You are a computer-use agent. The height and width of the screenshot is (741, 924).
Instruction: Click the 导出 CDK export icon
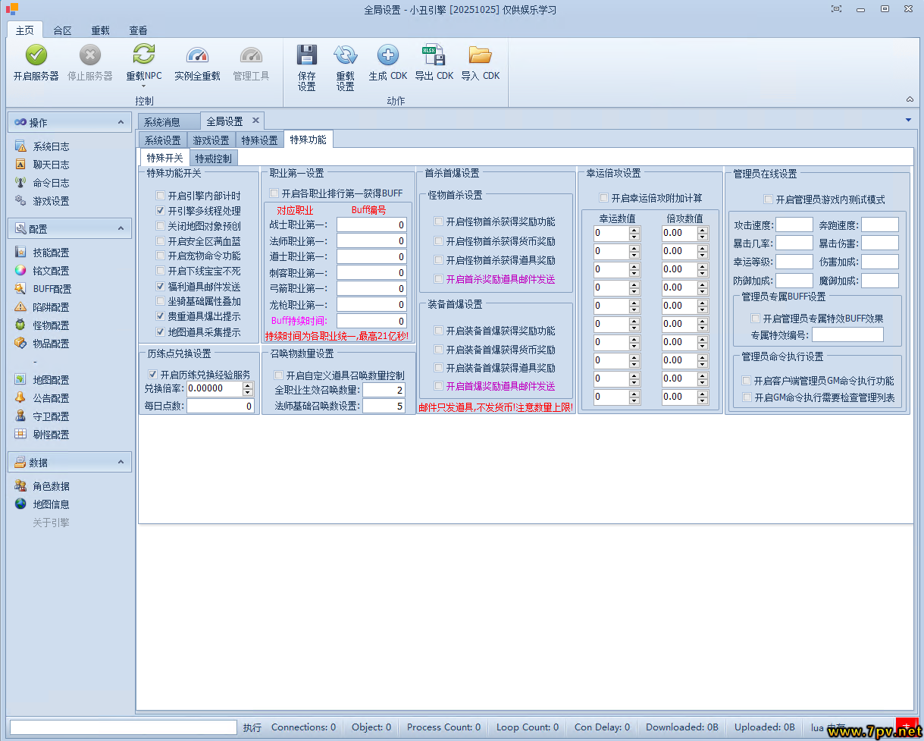coord(434,55)
